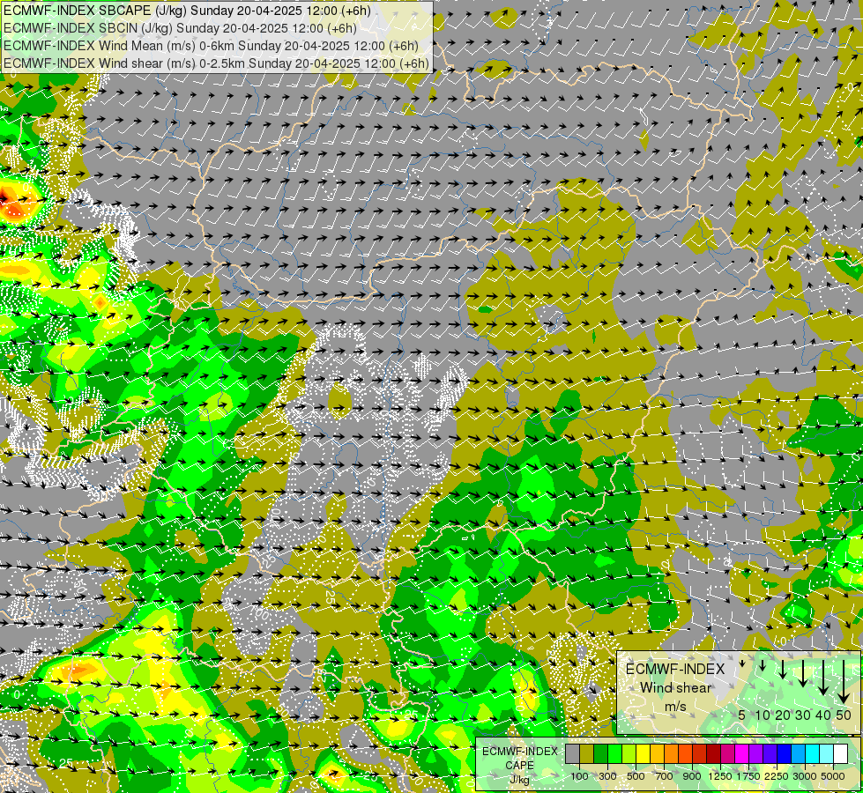Click 'ECMWF-INDEX' in the wind shear legend
The image size is (863, 793).
675,669
